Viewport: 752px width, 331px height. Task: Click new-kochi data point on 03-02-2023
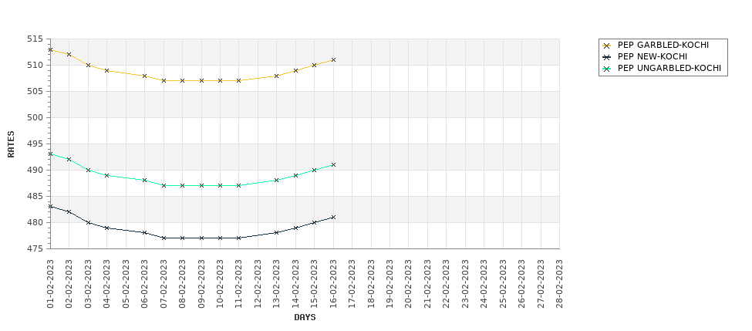tap(88, 222)
